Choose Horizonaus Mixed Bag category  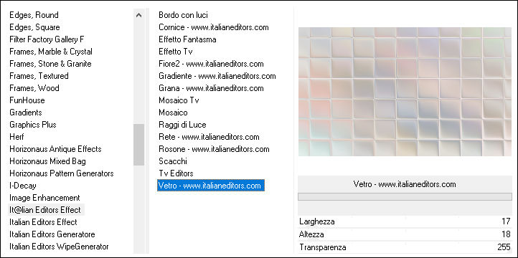point(47,161)
